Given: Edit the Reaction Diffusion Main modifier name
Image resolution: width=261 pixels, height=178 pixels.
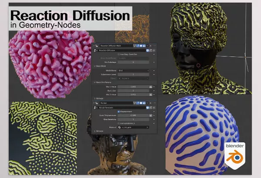Looking at the screenshot, I should pyautogui.click(x=116, y=46).
